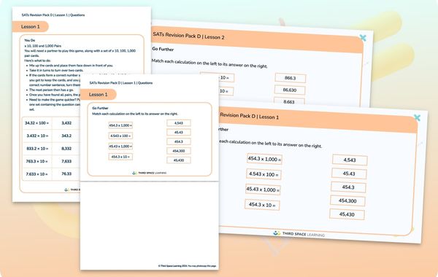Click the Third Space Learning logo on the middle worksheet

click(149, 173)
